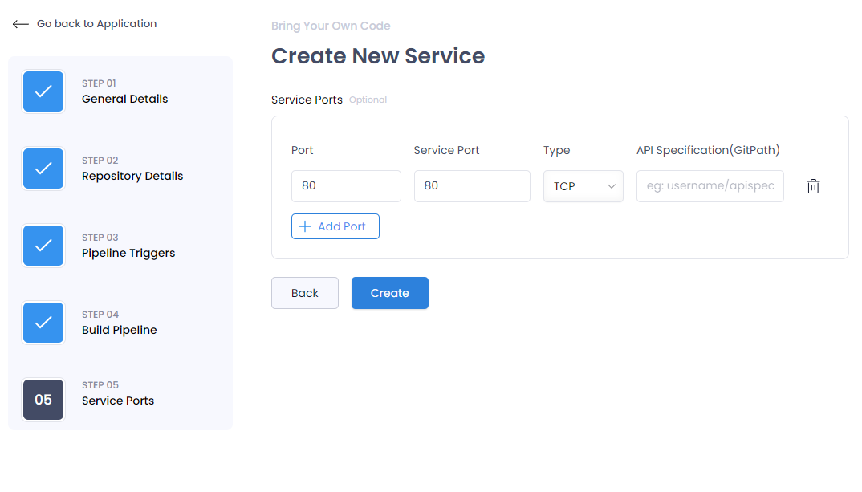862x492 pixels.
Task: Click the chevron arrow in Type selector
Action: coord(612,186)
